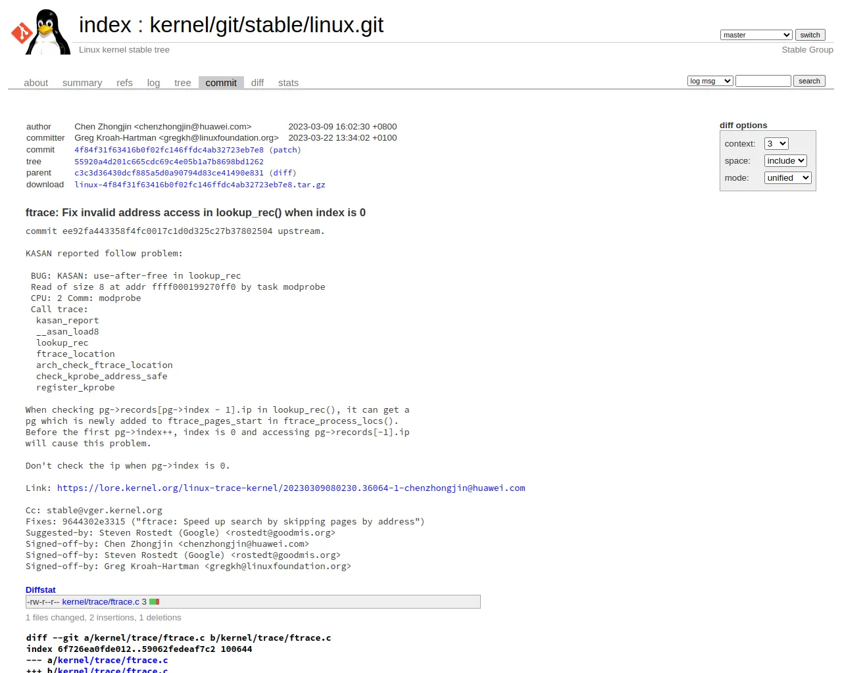
Task: Select the unified mode dropdown
Action: [x=787, y=178]
